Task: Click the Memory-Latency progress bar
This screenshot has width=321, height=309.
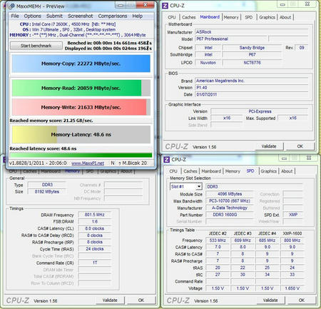Action: pyautogui.click(x=81, y=135)
